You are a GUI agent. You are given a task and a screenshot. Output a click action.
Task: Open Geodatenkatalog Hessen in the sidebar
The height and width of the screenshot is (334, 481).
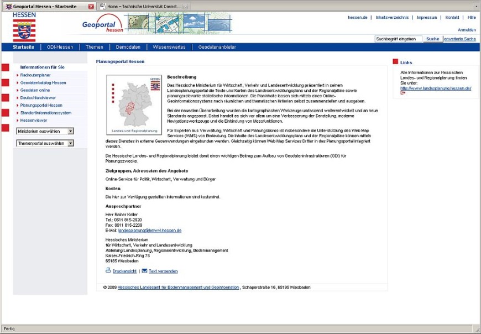(43, 83)
